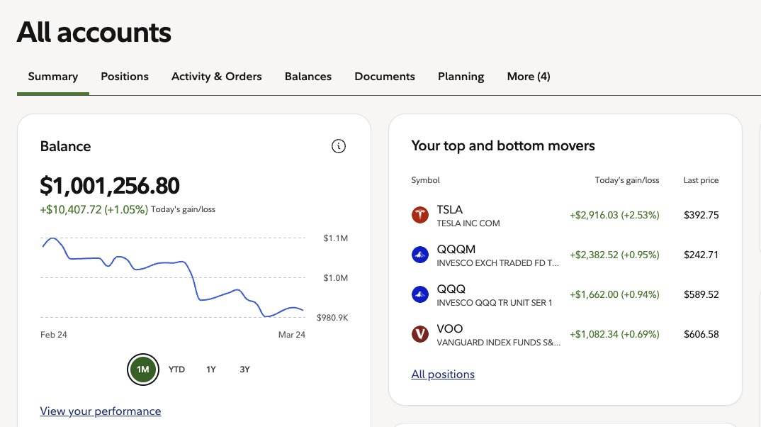Click the balance chart line
Viewport: 761px width, 427px height.
click(x=173, y=277)
